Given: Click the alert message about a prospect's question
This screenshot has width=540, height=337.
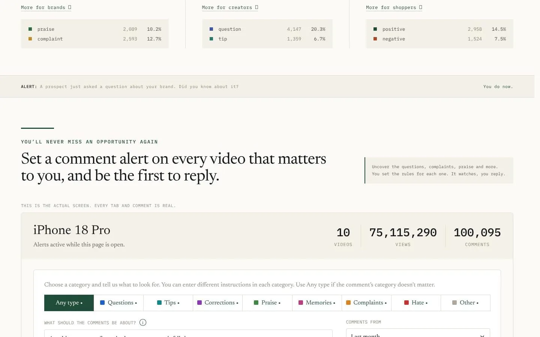Looking at the screenshot, I should click(139, 87).
